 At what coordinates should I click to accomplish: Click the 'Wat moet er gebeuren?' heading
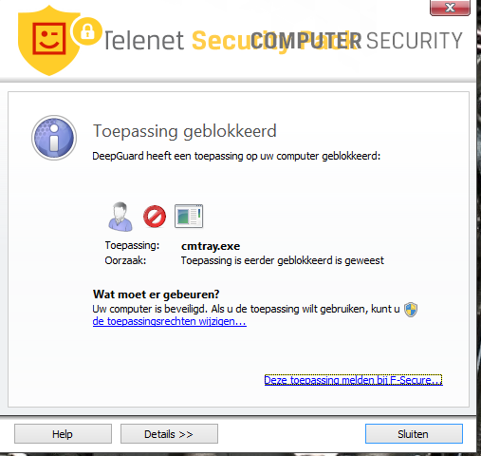(156, 294)
